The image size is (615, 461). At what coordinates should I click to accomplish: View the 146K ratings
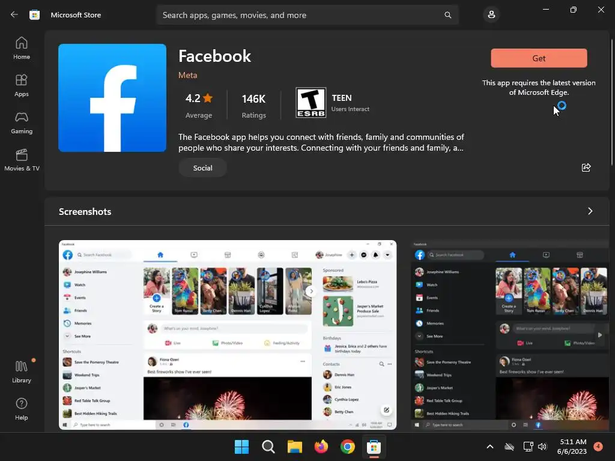253,105
